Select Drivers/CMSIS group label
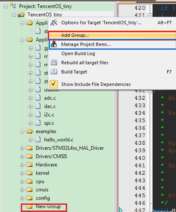Screen dimensions: 176x212 coord(51,156)
